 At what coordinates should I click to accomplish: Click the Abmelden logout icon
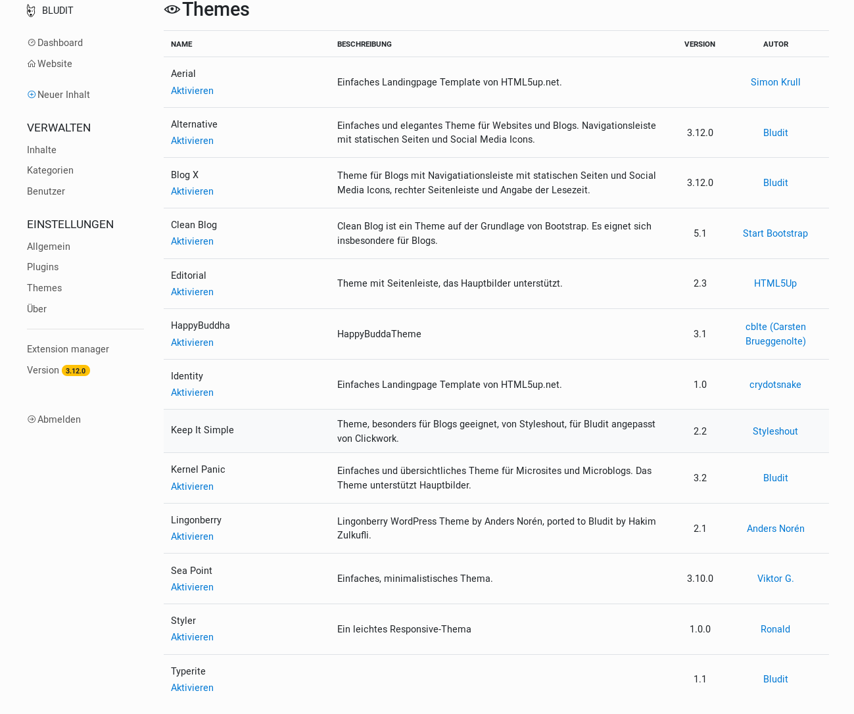[x=32, y=419]
